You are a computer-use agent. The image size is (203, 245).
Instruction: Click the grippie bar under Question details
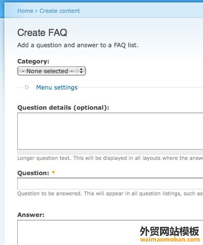point(110,152)
